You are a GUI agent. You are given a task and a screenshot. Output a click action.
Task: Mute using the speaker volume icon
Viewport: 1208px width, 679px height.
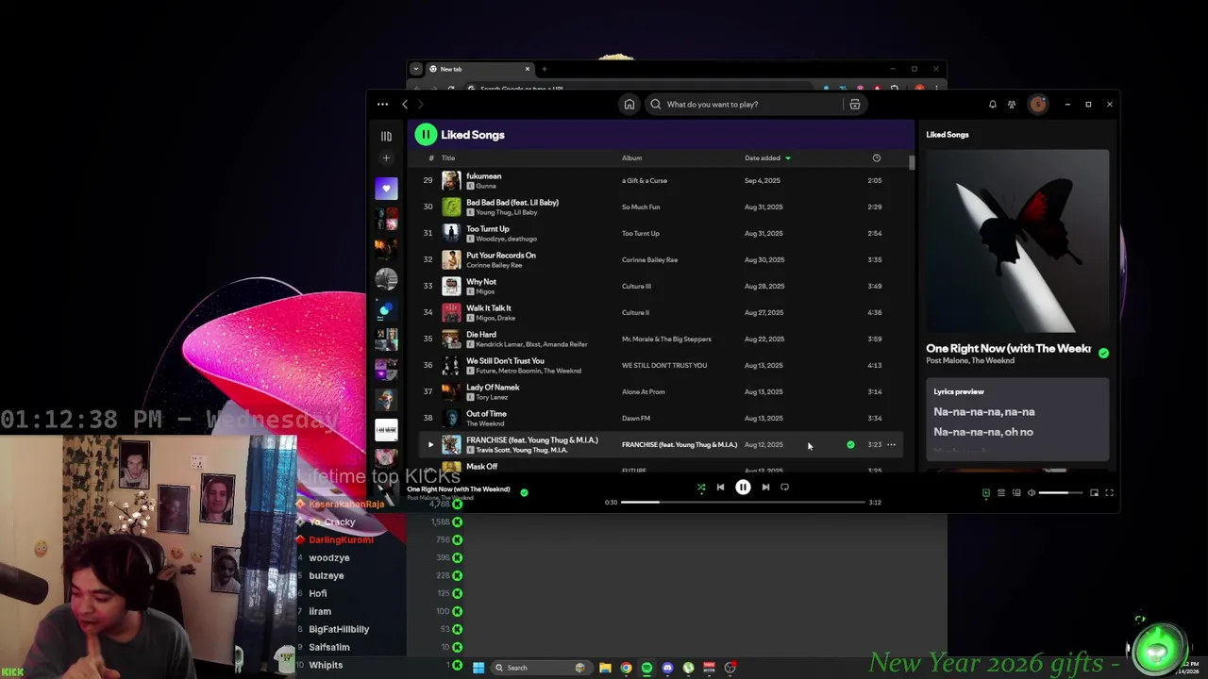point(1031,493)
